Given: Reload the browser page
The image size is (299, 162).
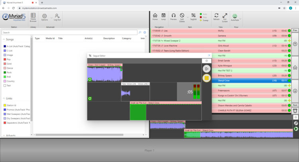Looking at the screenshot, I should coord(13,8).
